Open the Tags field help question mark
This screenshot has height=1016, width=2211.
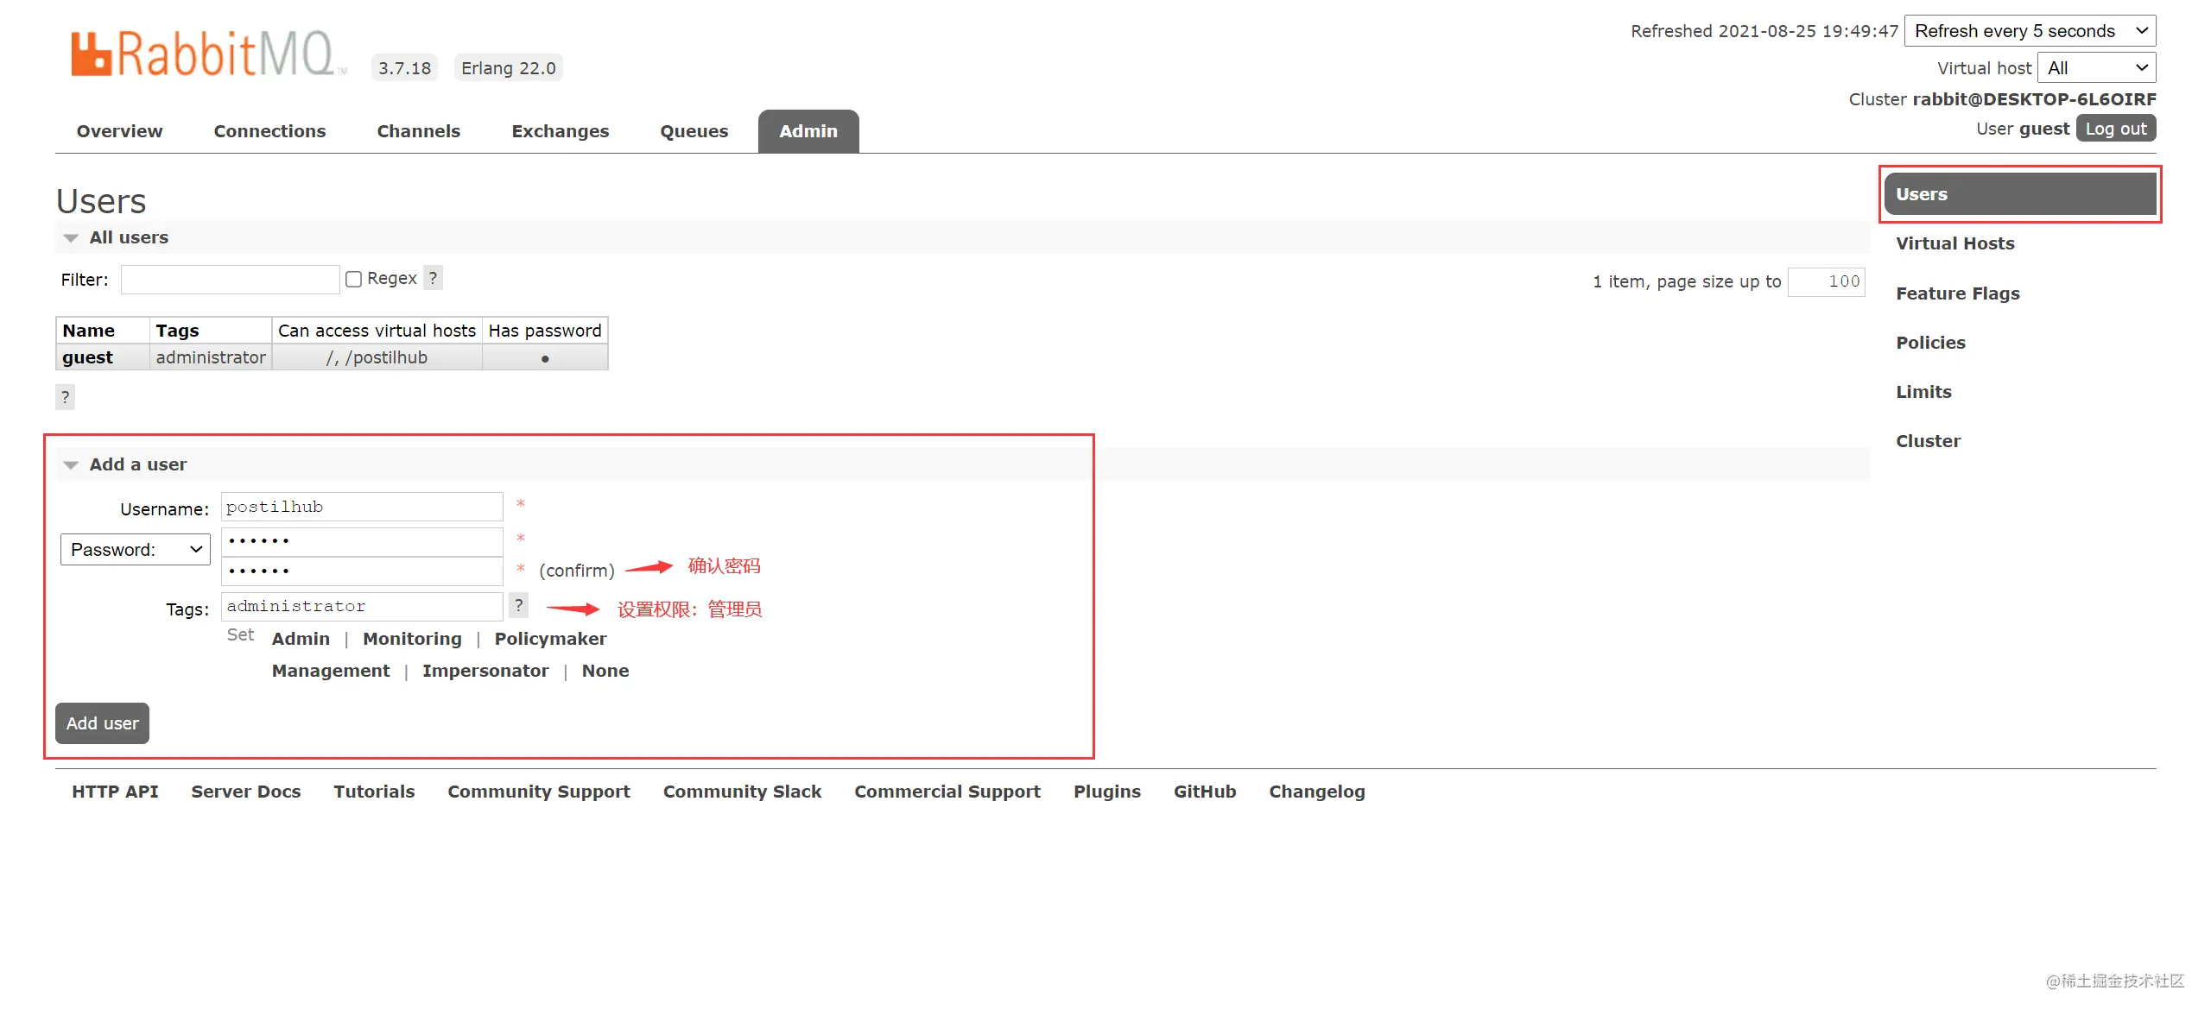(x=518, y=605)
